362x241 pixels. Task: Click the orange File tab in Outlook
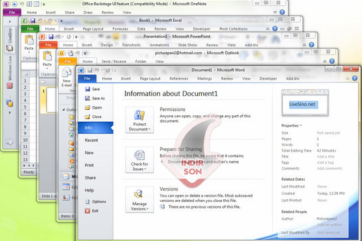pos(68,62)
